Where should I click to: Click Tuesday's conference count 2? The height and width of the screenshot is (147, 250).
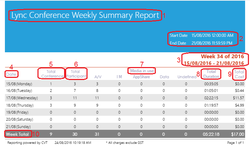pyautogui.click(x=51, y=91)
